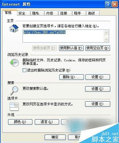Click the browsing history clock icon
Image resolution: width=119 pixels, height=143 pixels.
pos(14,63)
